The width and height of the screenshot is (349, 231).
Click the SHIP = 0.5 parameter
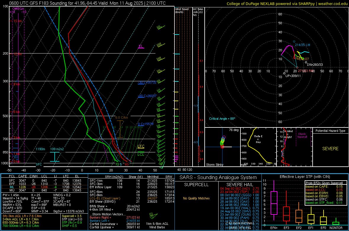pos(69,226)
